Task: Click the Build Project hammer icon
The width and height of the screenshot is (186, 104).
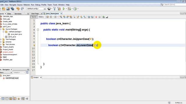Action: 54,9
